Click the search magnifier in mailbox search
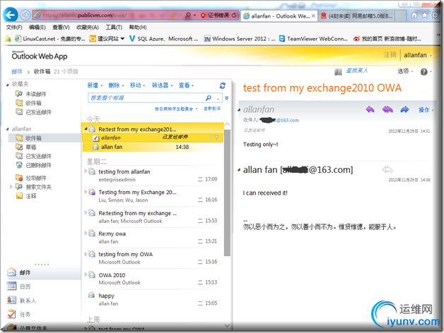This screenshot has height=333, width=444. (x=209, y=98)
